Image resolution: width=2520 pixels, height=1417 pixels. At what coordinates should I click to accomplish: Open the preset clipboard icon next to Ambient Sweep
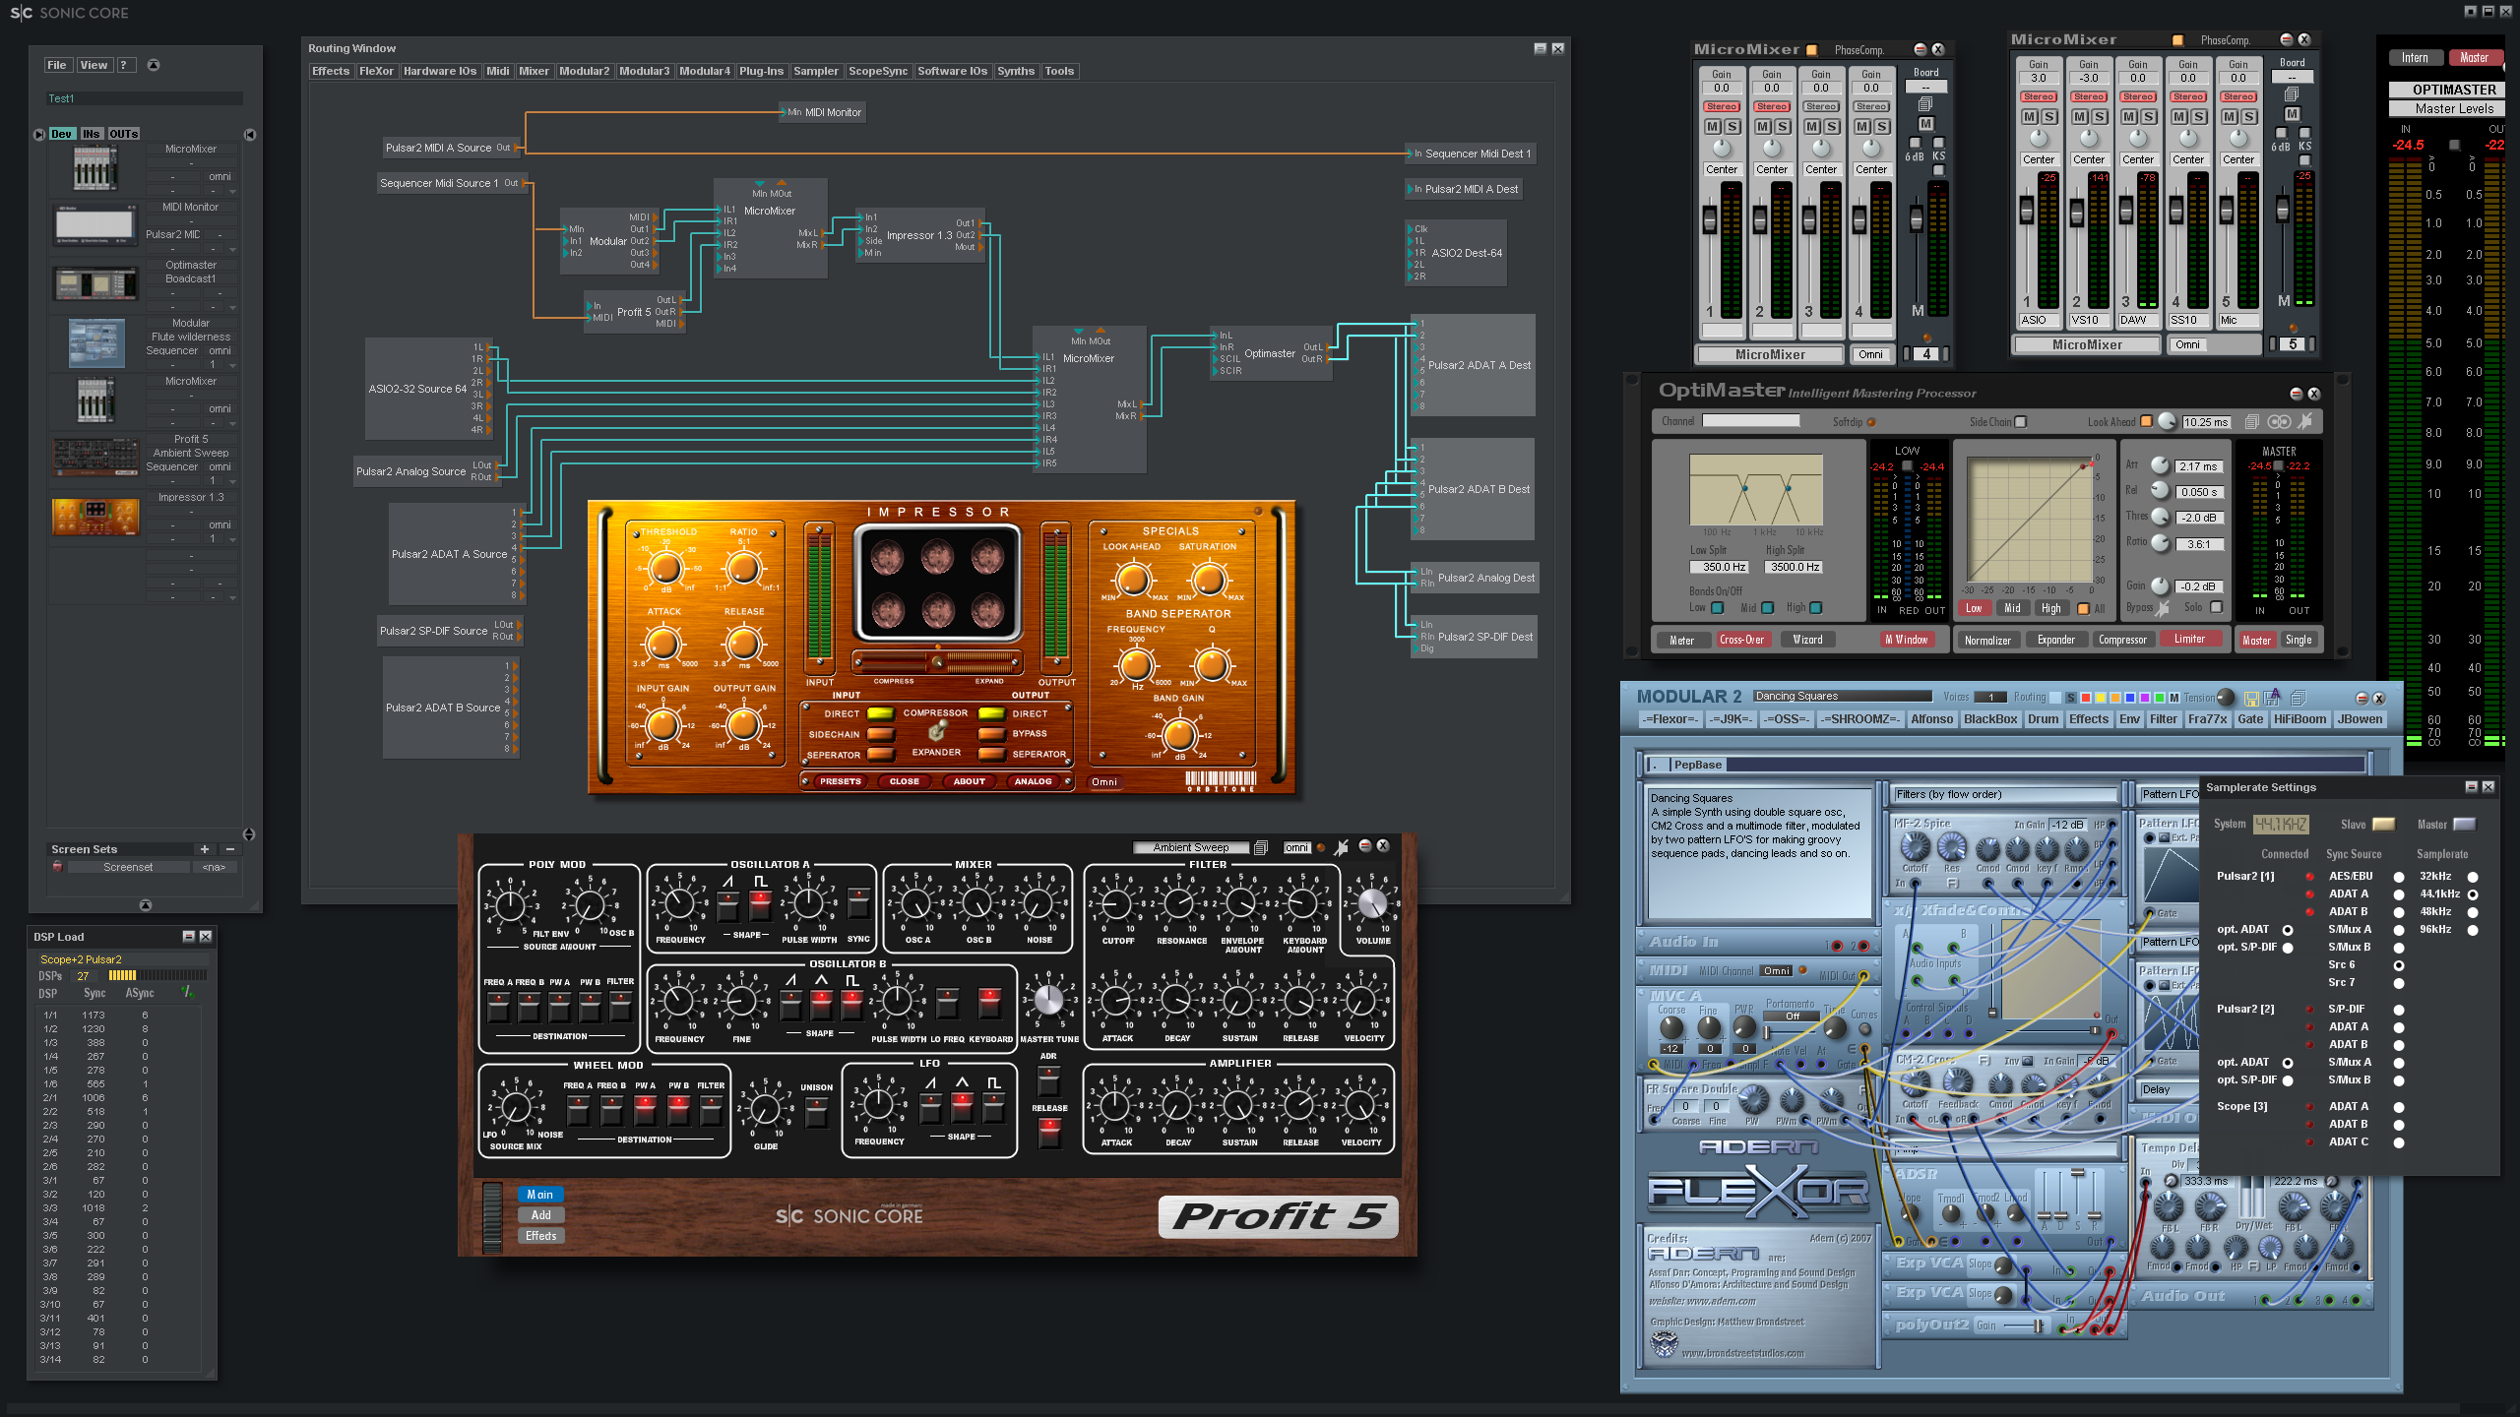tap(1261, 846)
